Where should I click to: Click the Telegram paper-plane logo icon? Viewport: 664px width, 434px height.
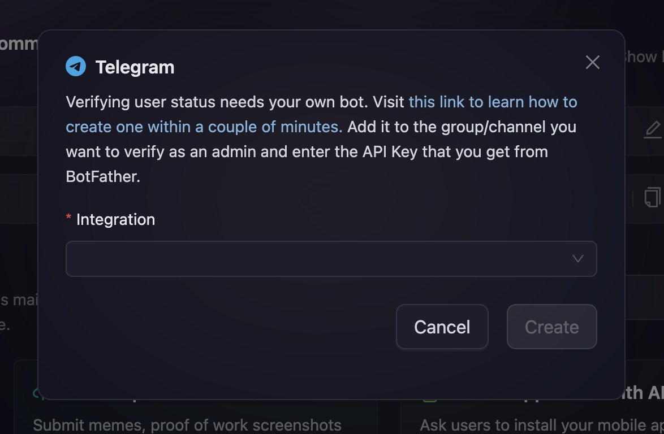76,67
